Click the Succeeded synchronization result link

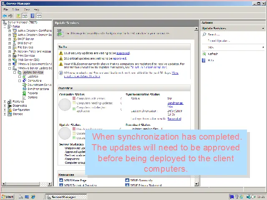174,118
